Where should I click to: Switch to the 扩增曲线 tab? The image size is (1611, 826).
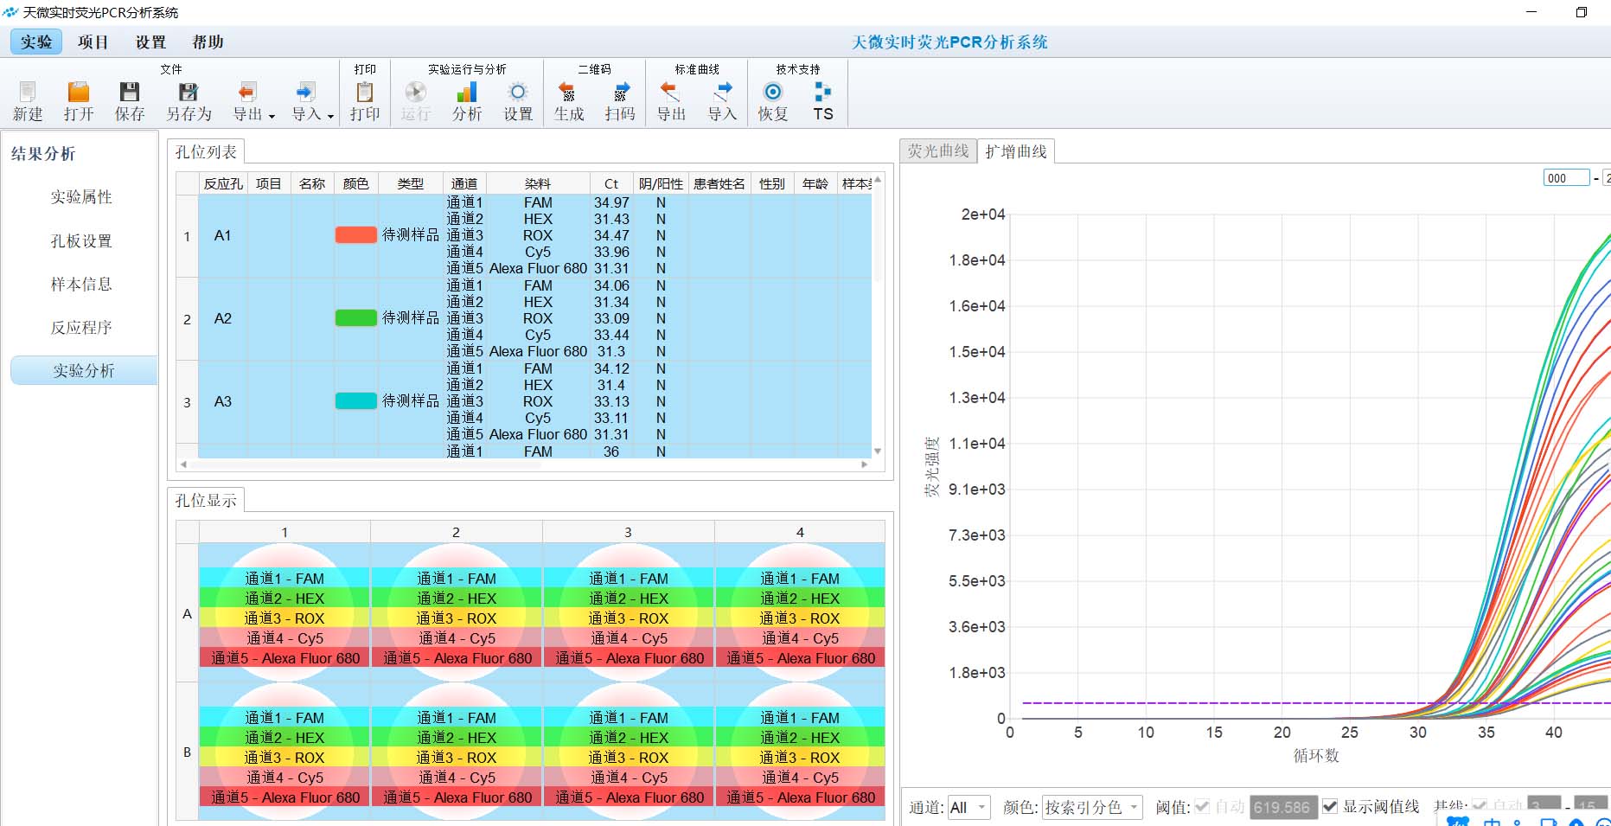tap(1016, 151)
